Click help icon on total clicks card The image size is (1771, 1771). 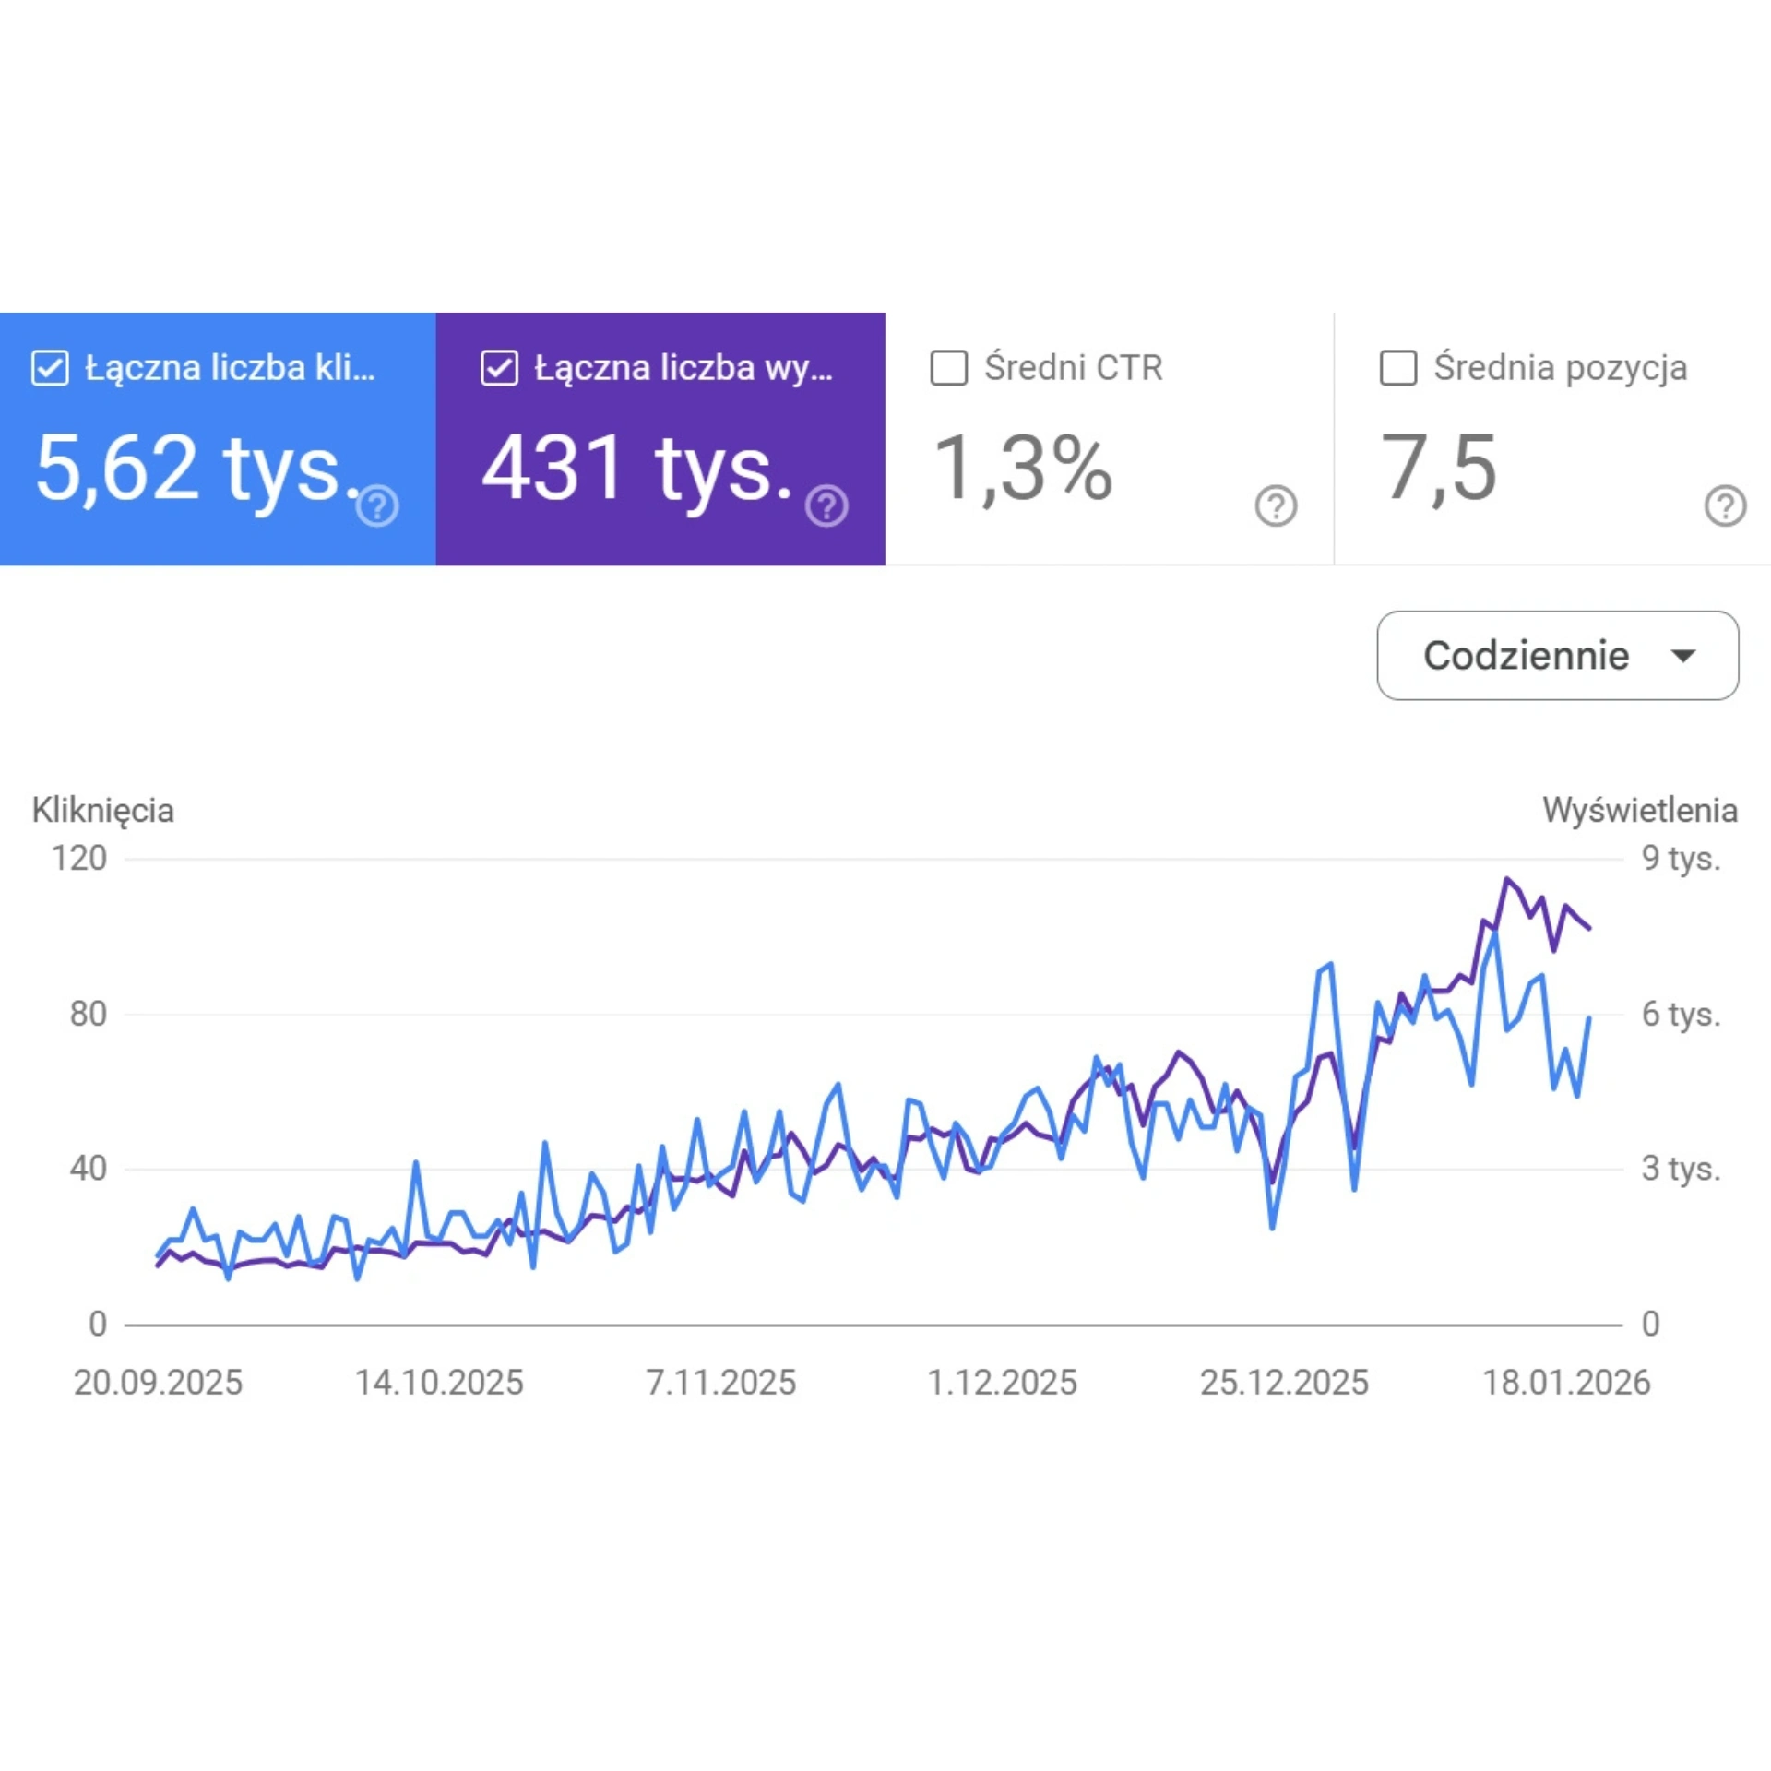pyautogui.click(x=377, y=505)
